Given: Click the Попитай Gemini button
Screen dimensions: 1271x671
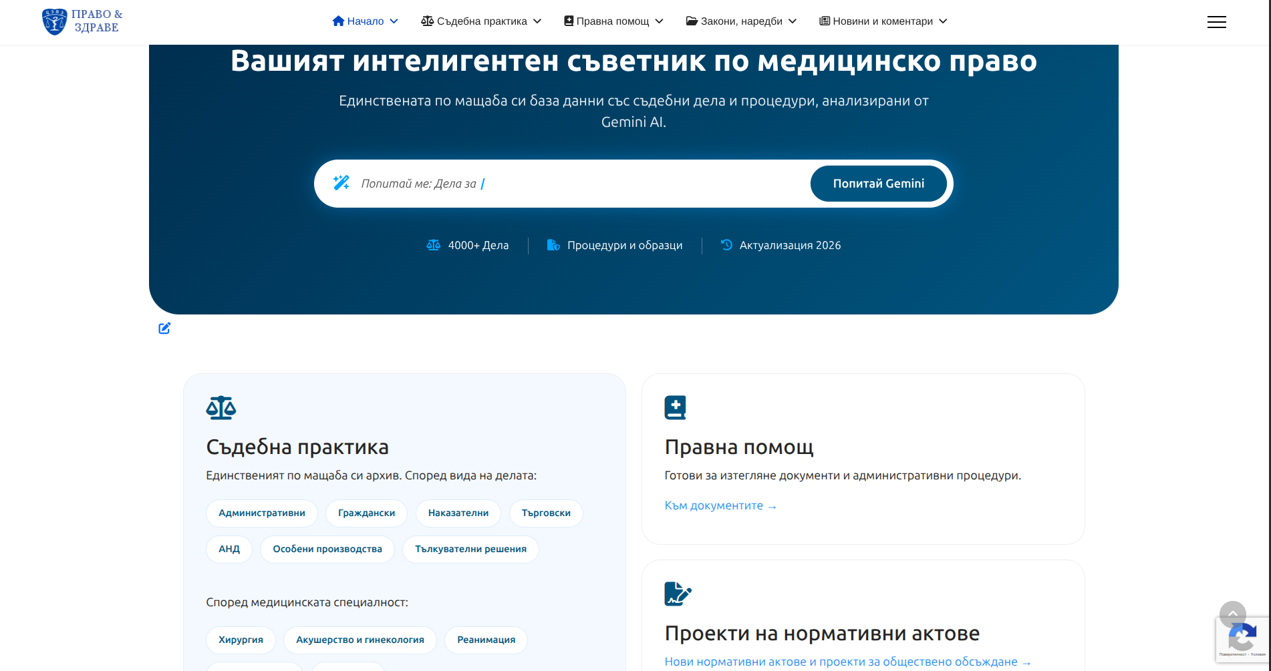Looking at the screenshot, I should [x=878, y=184].
